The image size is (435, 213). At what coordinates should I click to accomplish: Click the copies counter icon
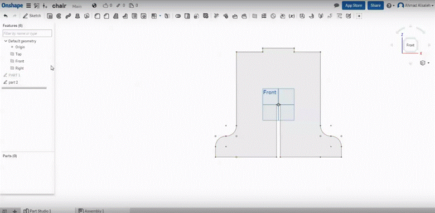pyautogui.click(x=133, y=6)
